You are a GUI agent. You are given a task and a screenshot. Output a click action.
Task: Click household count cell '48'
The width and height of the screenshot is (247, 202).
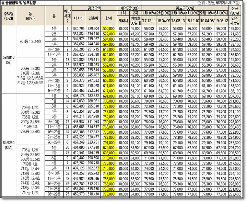68,179
